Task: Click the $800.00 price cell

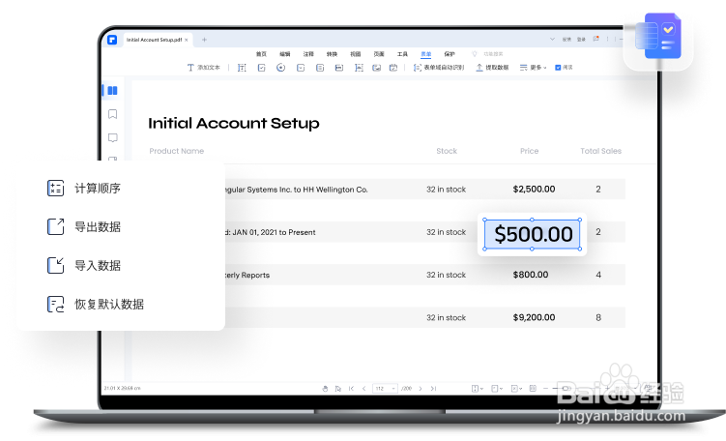Action: (531, 275)
